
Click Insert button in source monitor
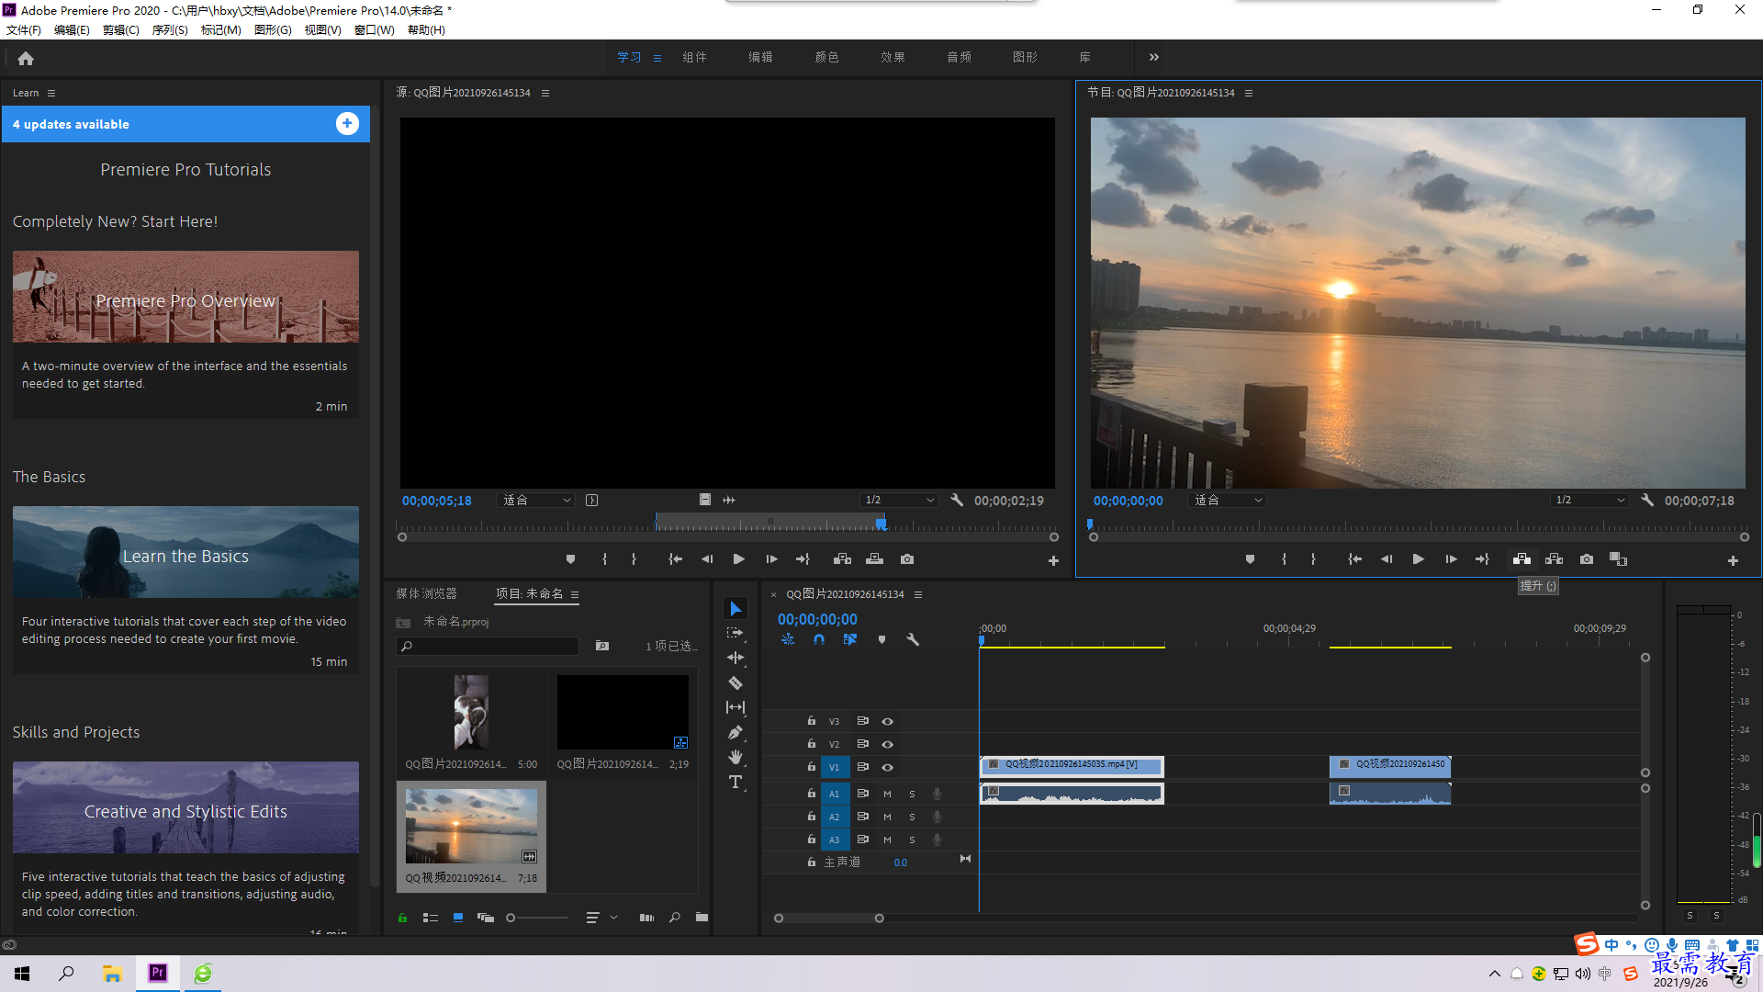(842, 559)
